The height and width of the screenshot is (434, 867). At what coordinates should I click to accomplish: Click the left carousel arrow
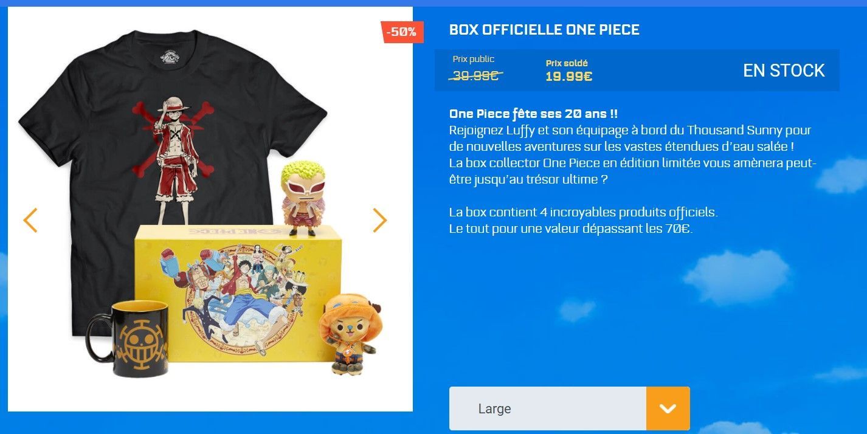(x=30, y=220)
